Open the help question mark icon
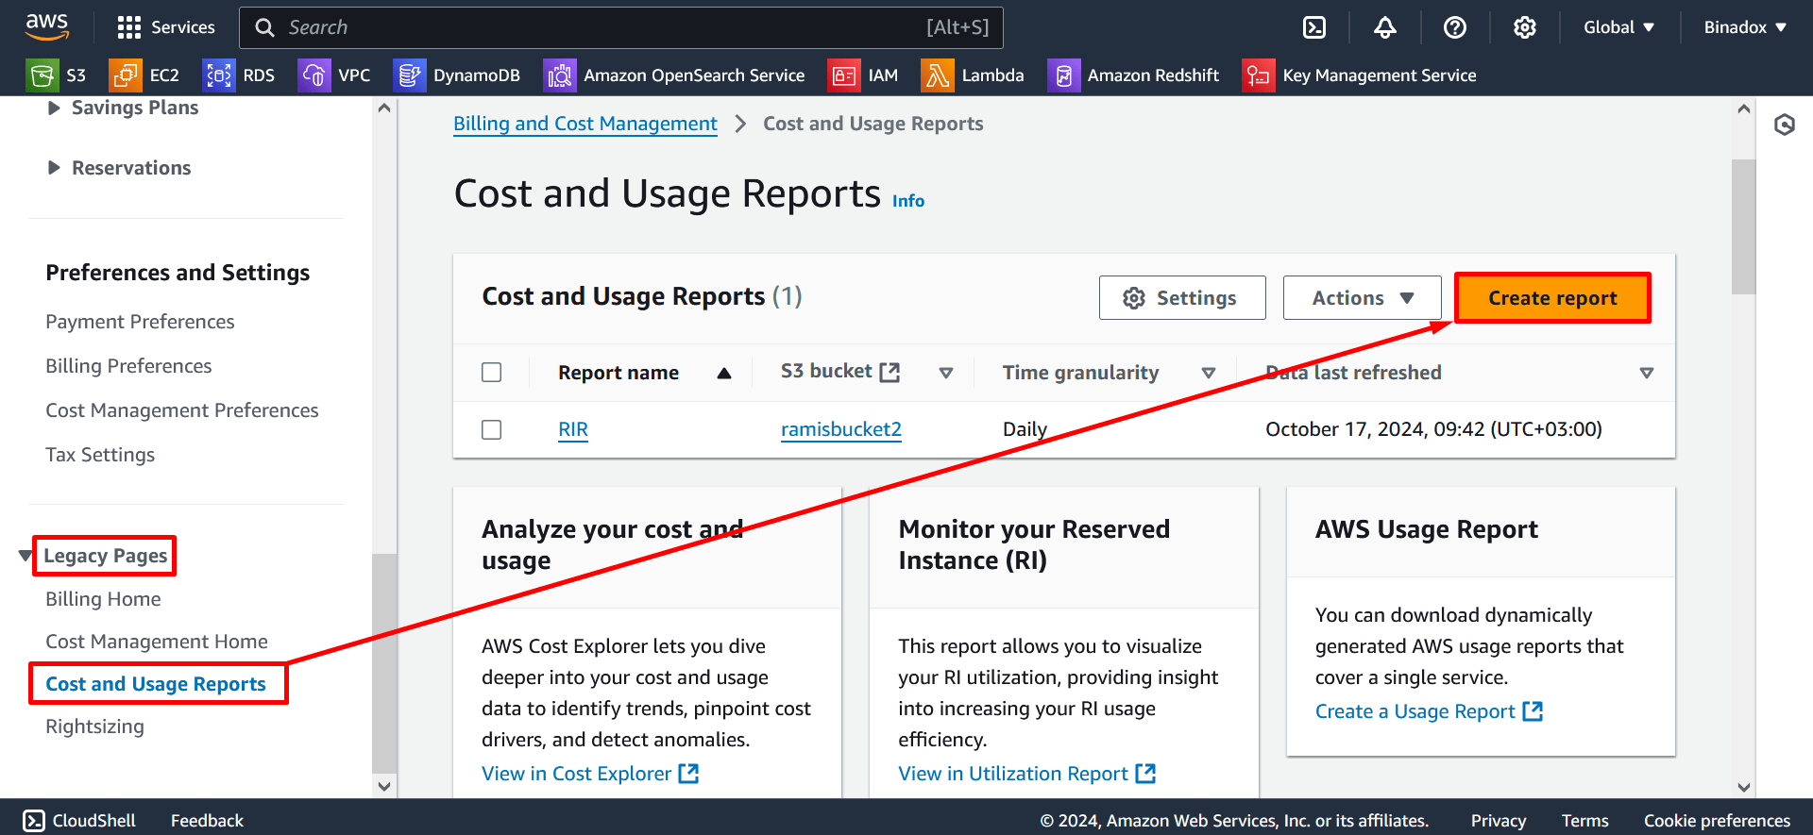 1454,27
